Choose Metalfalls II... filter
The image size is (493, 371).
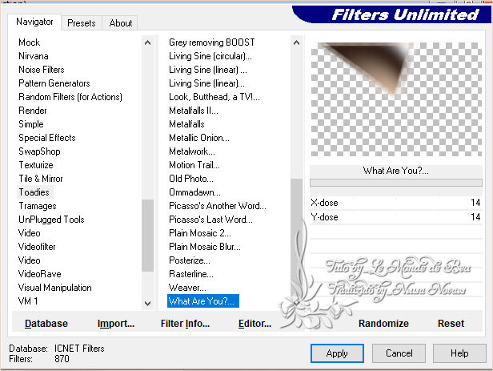pos(194,111)
